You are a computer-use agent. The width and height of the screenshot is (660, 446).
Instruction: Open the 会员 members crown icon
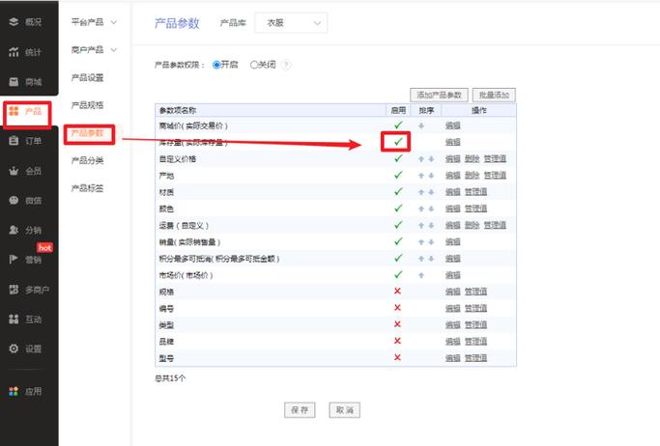click(x=14, y=171)
